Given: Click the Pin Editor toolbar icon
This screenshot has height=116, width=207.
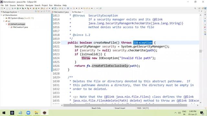Looking at the screenshot, I should 101,8.
